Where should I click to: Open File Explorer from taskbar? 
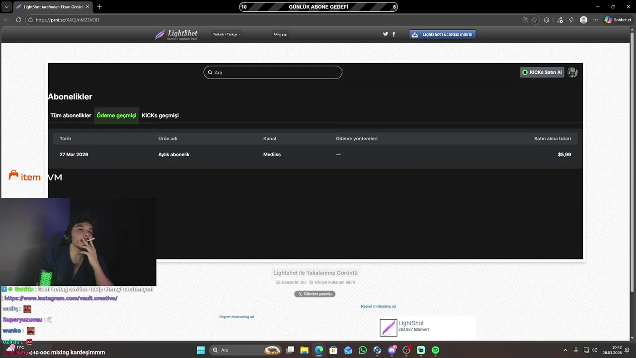(305, 350)
